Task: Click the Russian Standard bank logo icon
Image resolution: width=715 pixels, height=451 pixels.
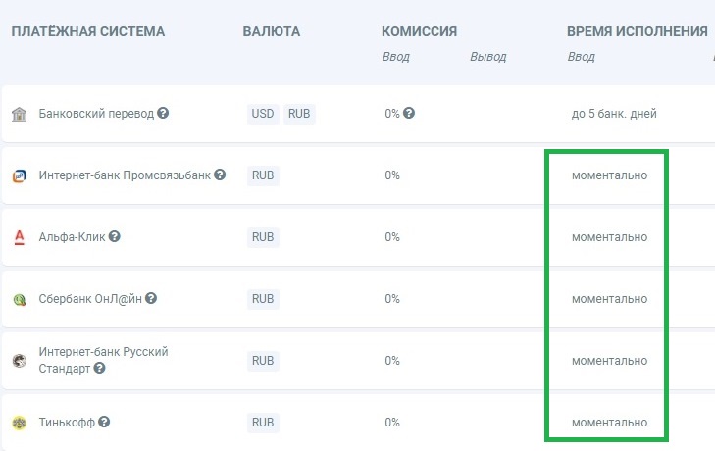Action: [20, 361]
